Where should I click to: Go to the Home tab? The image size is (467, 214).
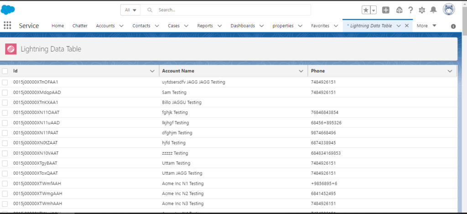click(x=58, y=26)
